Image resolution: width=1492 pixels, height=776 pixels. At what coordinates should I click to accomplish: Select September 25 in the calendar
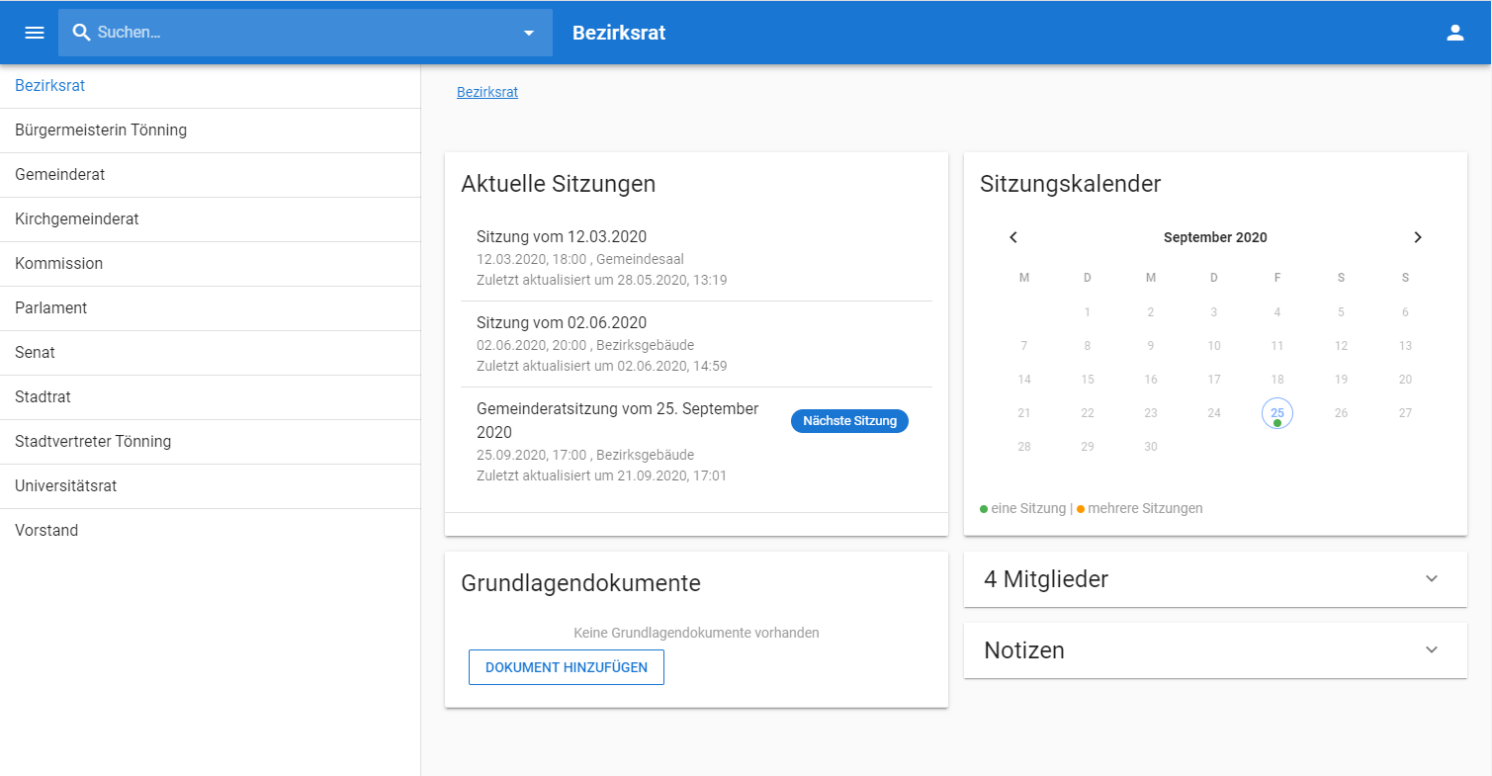click(1276, 413)
